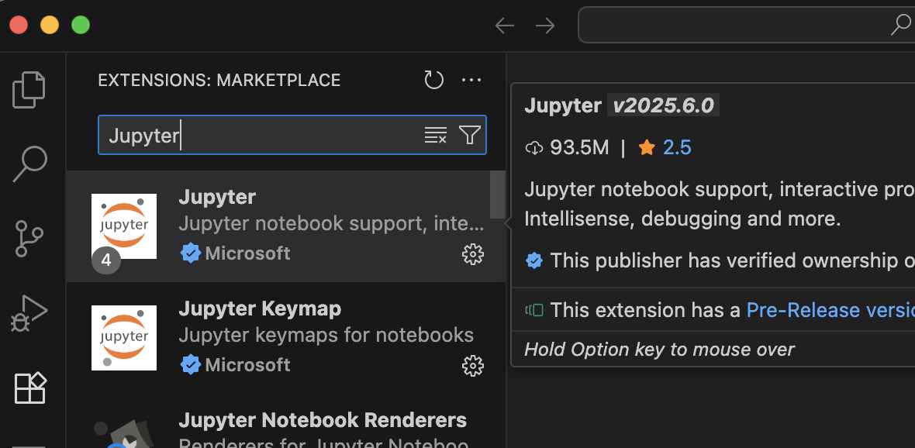Click the green zoom window button
The image size is (915, 448).
(x=81, y=25)
